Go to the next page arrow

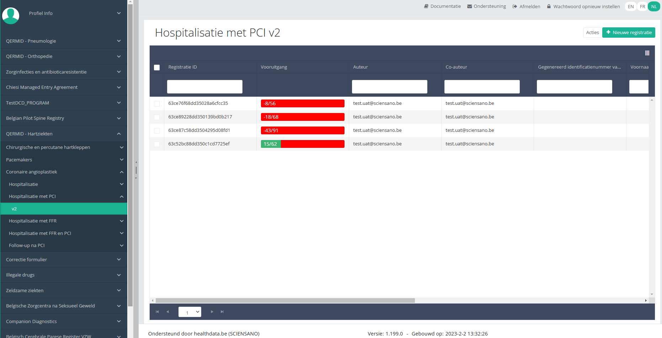click(212, 312)
